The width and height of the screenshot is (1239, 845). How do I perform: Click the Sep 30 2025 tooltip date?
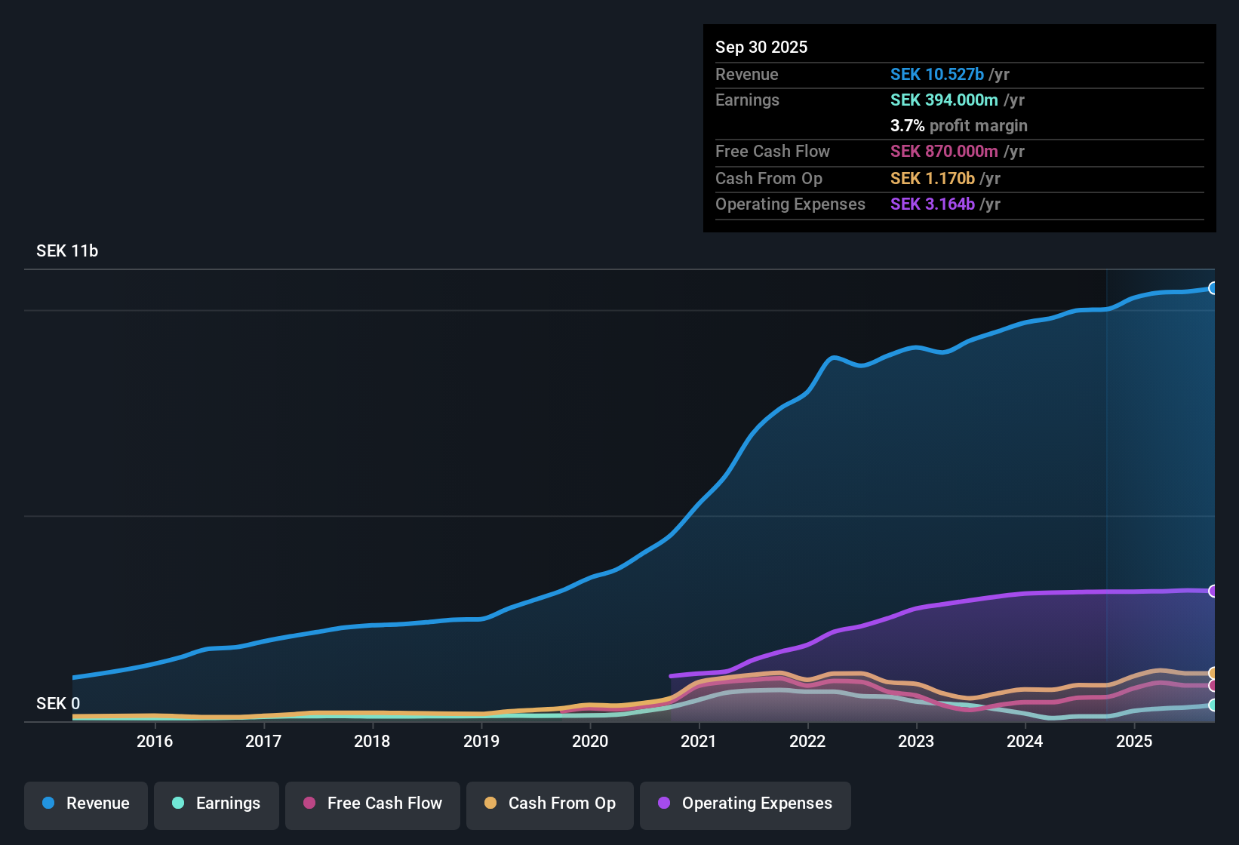[761, 47]
